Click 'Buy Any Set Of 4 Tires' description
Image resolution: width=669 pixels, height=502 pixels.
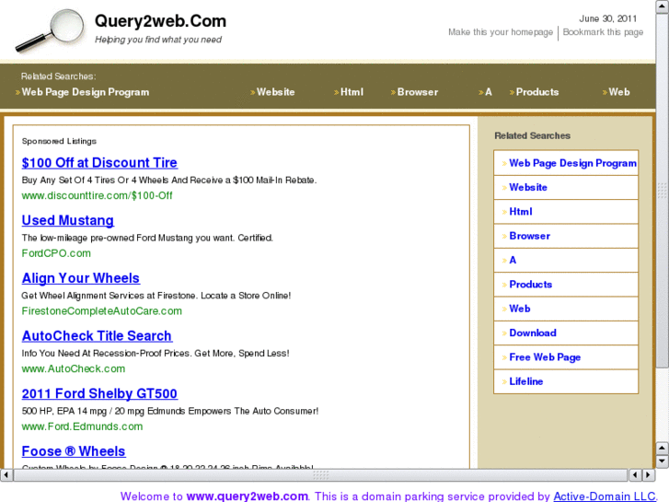tap(169, 181)
